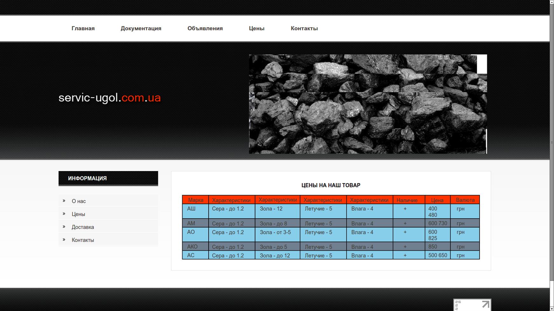Go to Документация in top navigation

click(x=141, y=28)
